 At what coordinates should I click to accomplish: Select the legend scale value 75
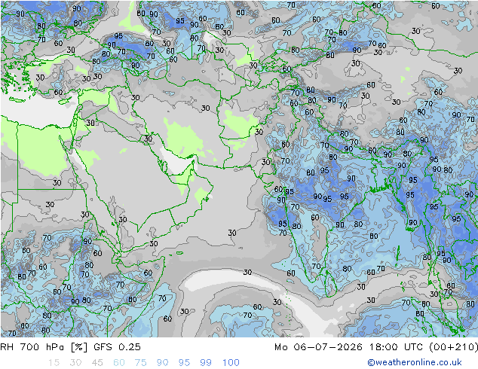point(141,362)
